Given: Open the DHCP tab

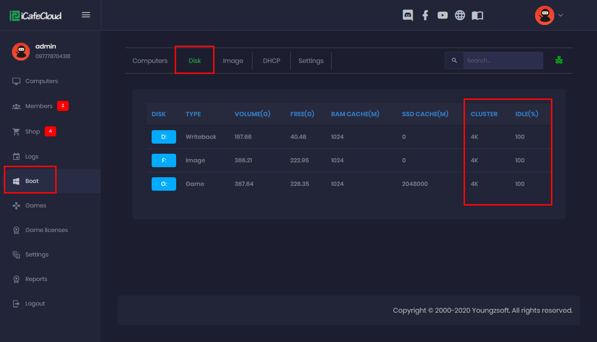Looking at the screenshot, I should [x=271, y=61].
